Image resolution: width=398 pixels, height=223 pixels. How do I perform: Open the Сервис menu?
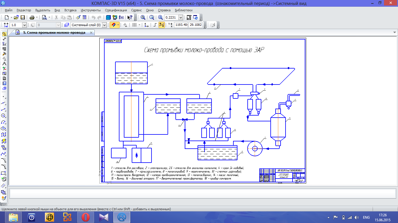coord(137,10)
